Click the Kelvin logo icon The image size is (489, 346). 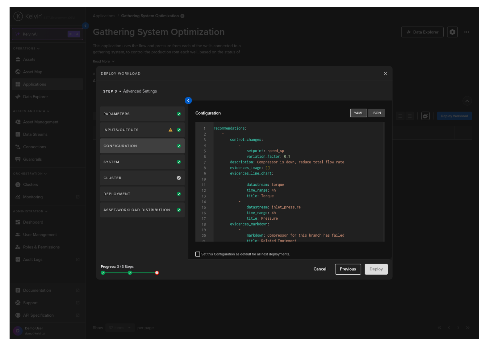click(18, 16)
